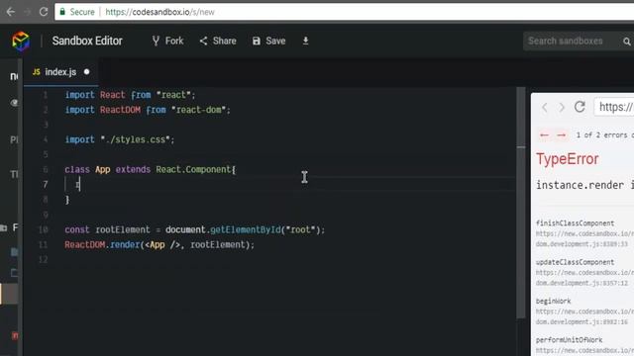The image size is (634, 356).
Task: Open the CodeSandbox cube logo
Action: (x=21, y=42)
